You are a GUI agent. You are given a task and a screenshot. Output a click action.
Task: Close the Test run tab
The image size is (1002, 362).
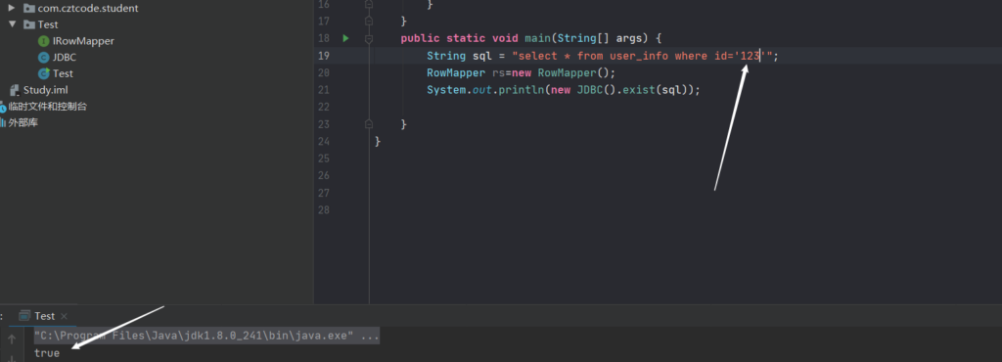tap(64, 316)
